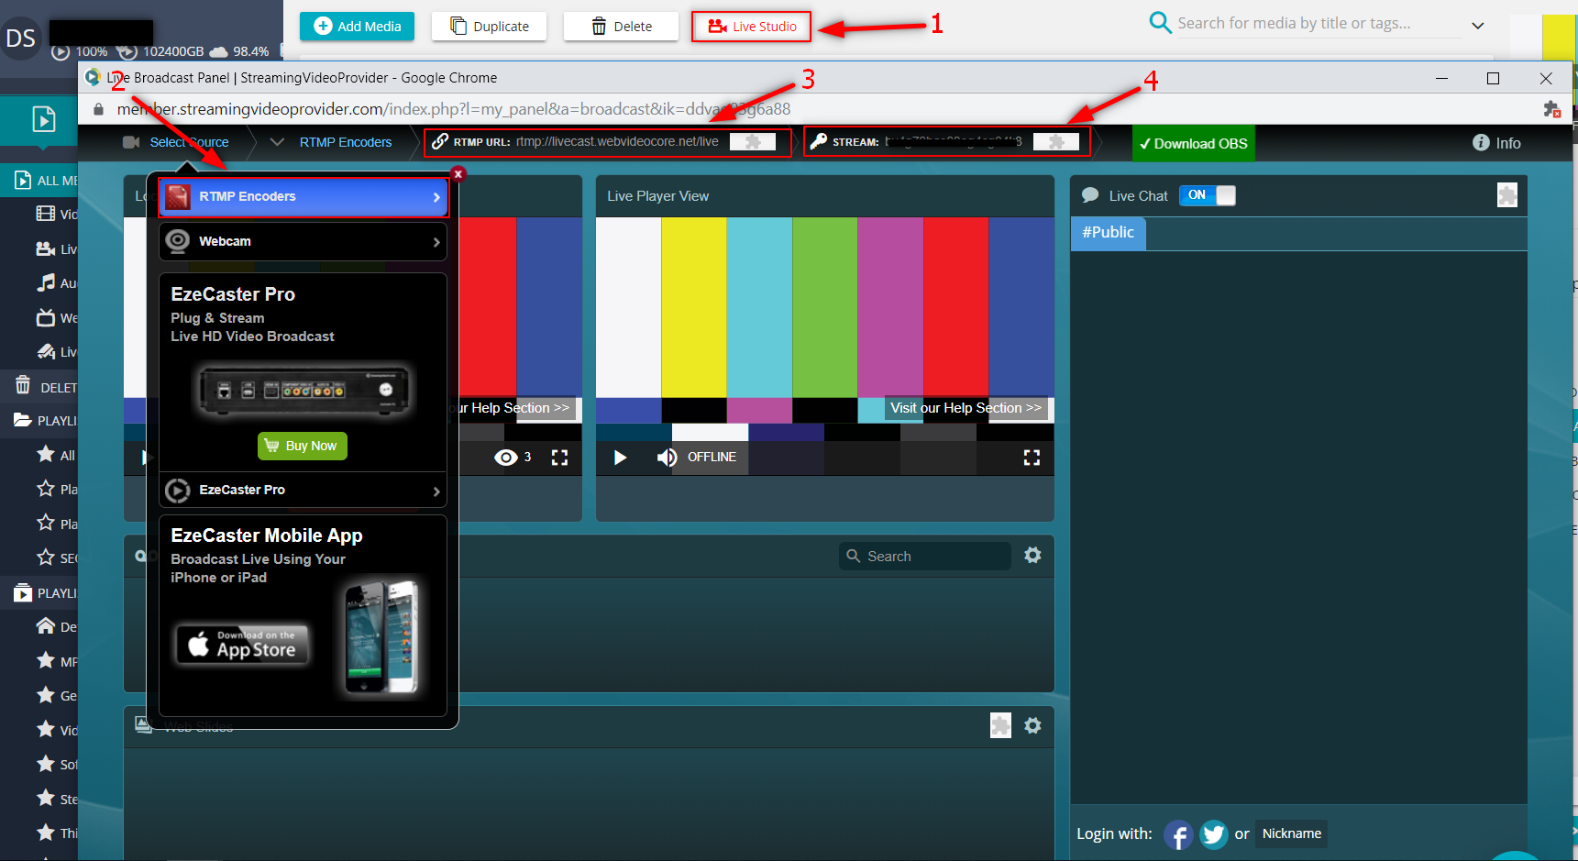
Task: Click Buy Now for EzeCaster Pro
Action: coord(303,446)
